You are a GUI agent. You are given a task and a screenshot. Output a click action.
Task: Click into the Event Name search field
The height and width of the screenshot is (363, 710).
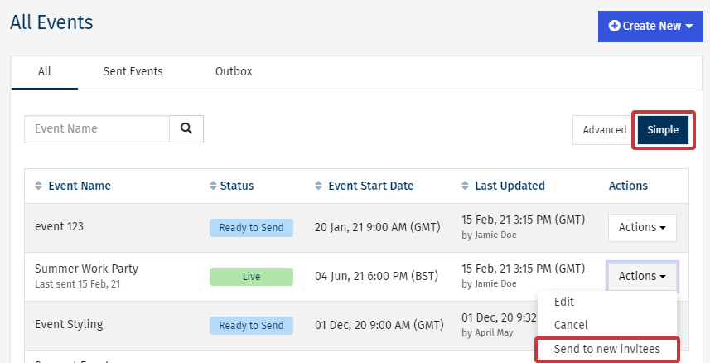click(x=97, y=129)
